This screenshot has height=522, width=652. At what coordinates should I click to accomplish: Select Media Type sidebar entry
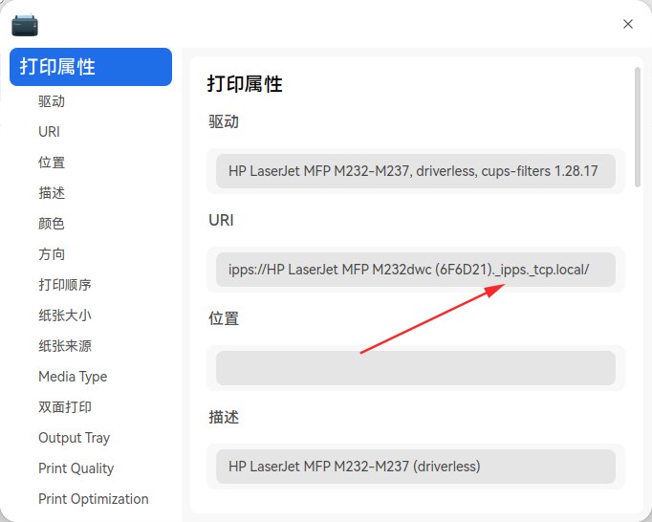(73, 377)
